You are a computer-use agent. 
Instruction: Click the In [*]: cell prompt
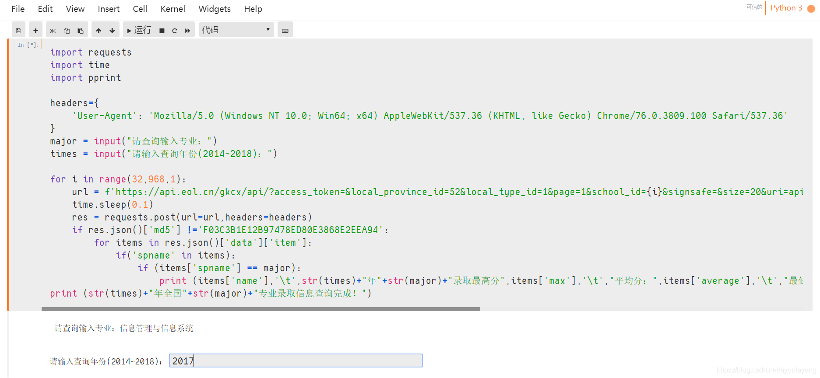tap(28, 45)
